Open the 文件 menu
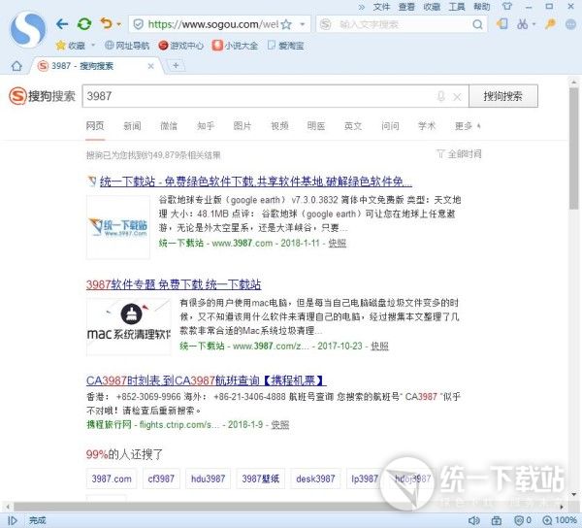 (381, 7)
